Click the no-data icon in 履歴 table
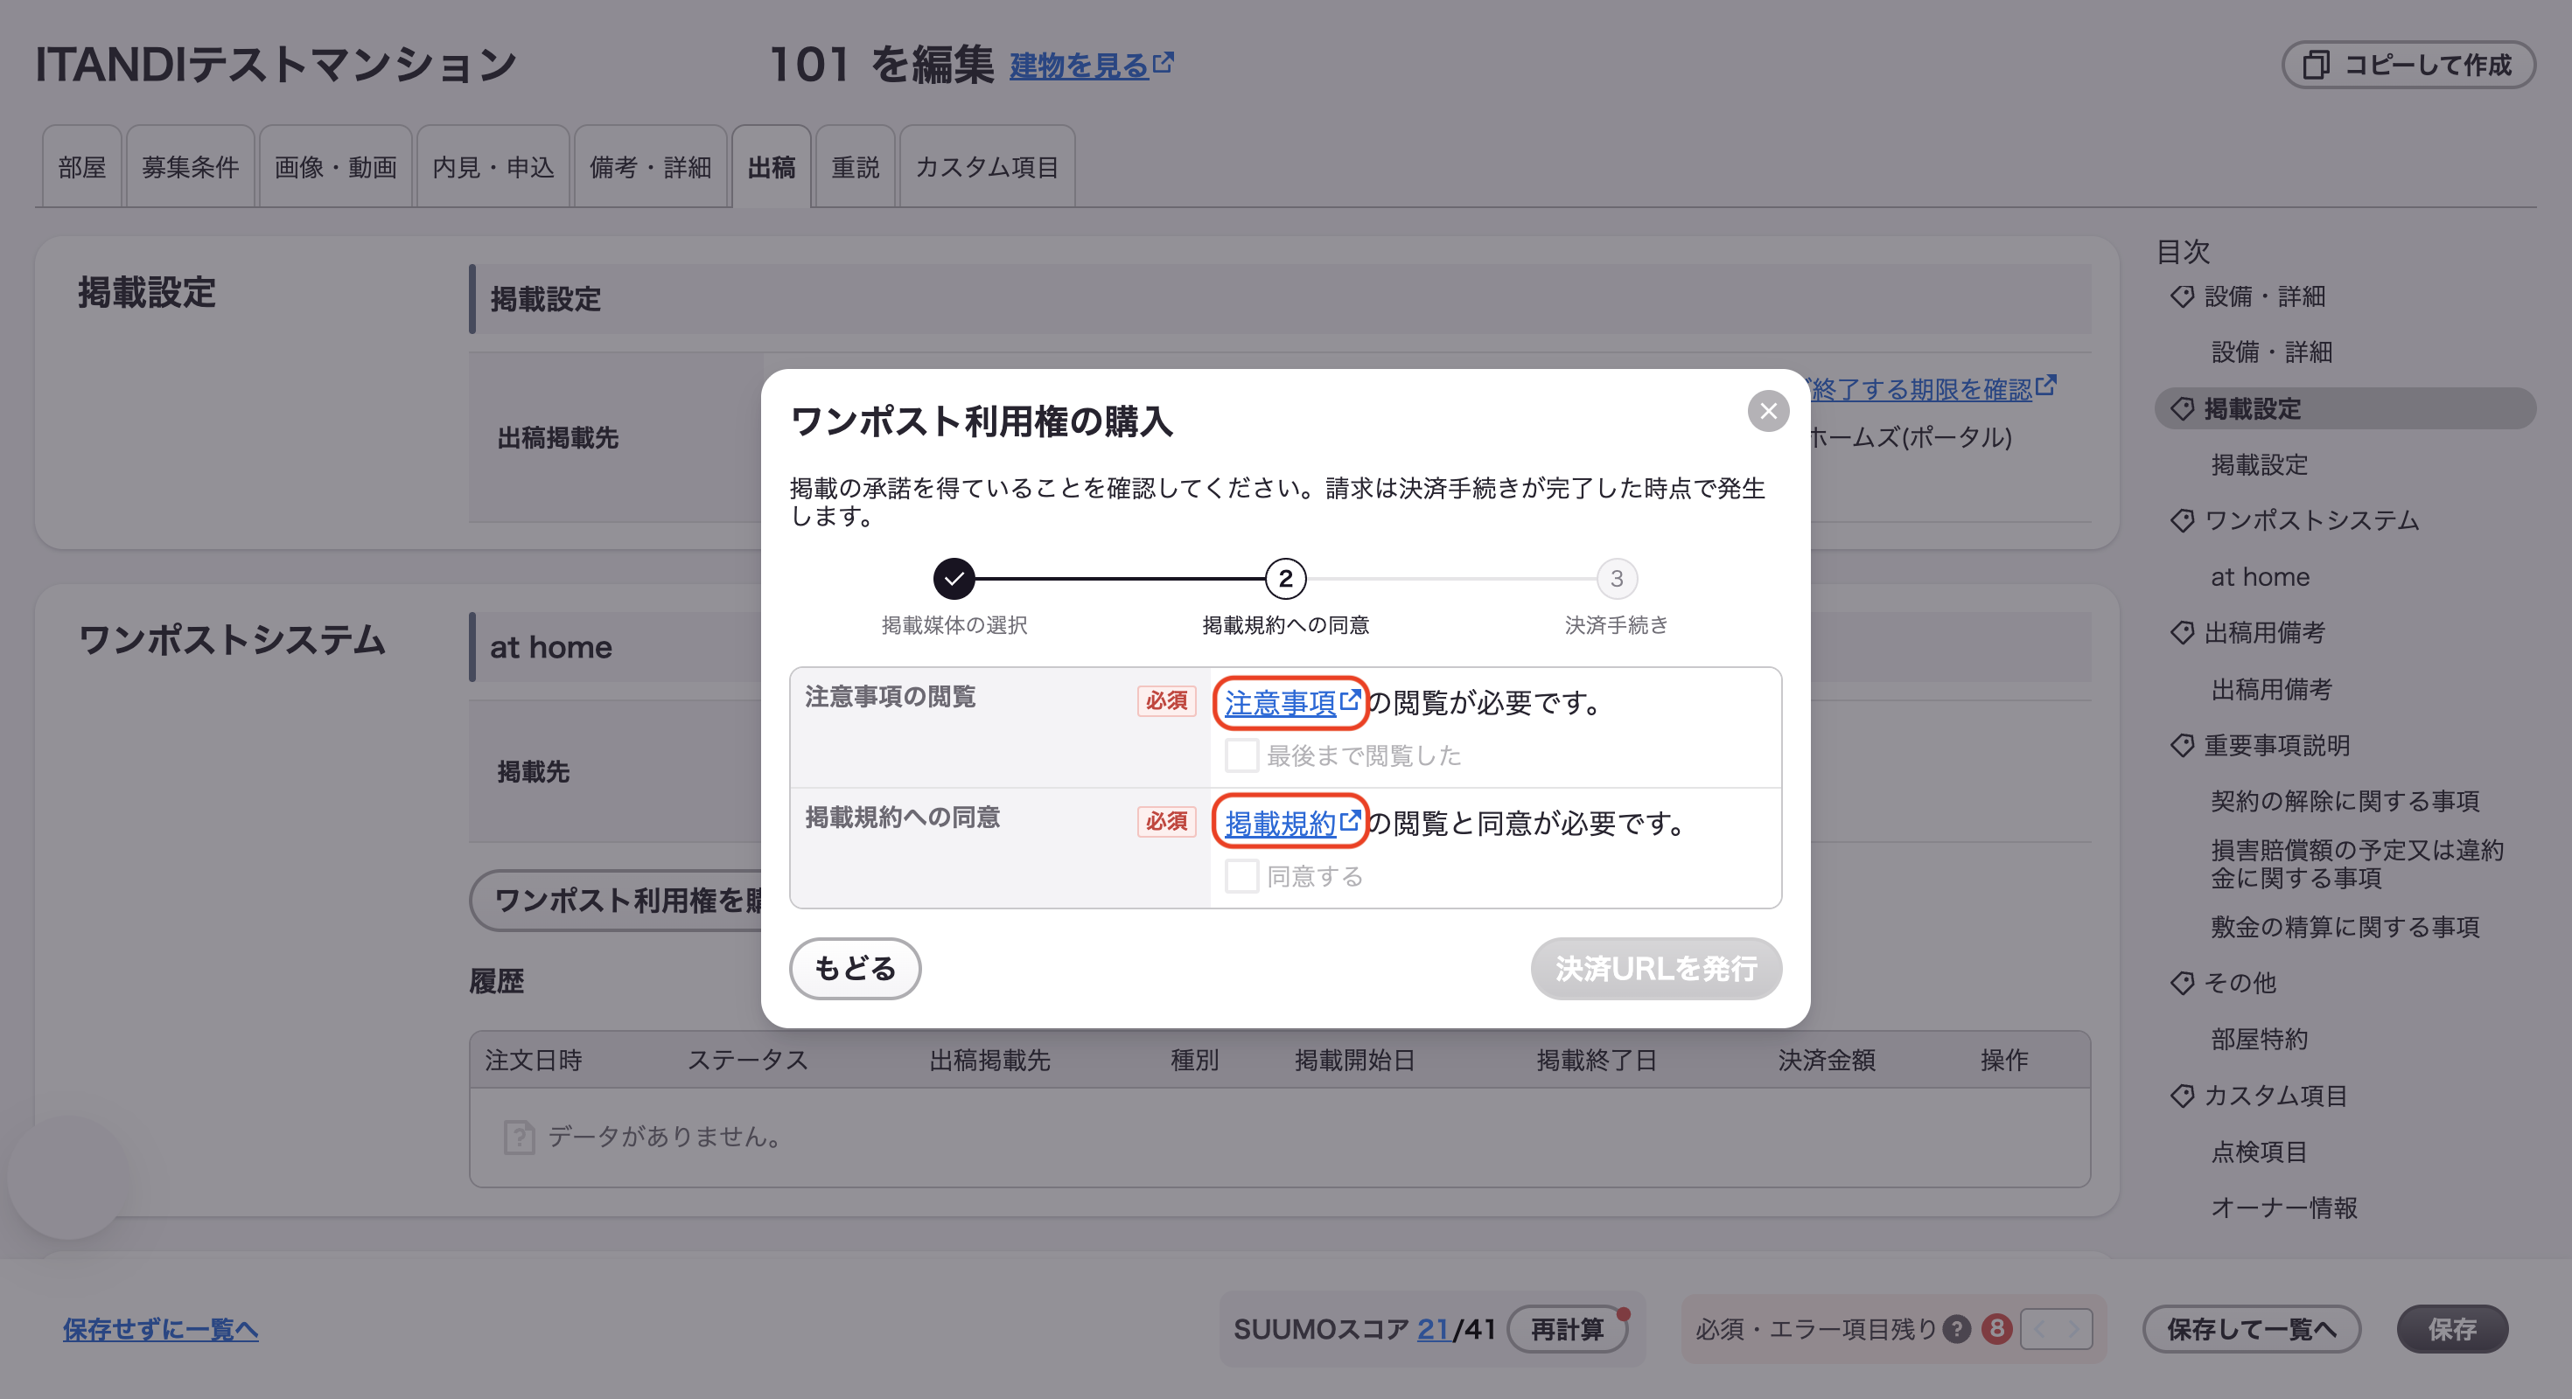Image resolution: width=2572 pixels, height=1399 pixels. [519, 1137]
